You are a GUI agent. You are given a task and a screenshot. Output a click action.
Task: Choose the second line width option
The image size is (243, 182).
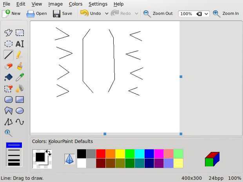point(14,150)
